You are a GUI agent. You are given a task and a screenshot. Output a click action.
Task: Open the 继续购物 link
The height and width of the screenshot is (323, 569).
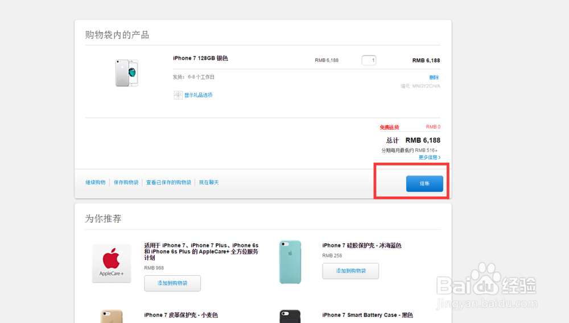click(x=96, y=183)
